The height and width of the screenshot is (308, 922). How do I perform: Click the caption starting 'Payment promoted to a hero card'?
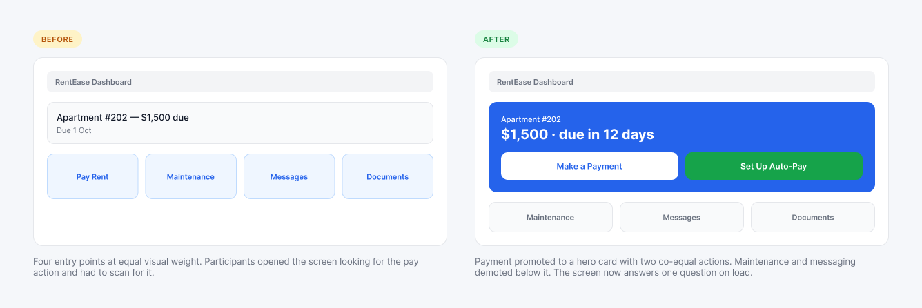coord(665,267)
